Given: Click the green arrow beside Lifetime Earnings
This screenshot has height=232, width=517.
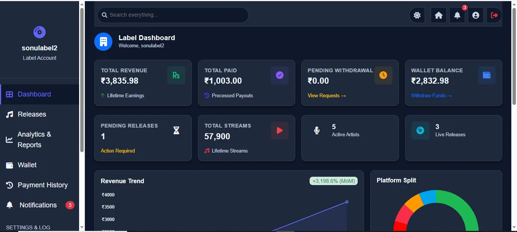Looking at the screenshot, I should (x=103, y=96).
